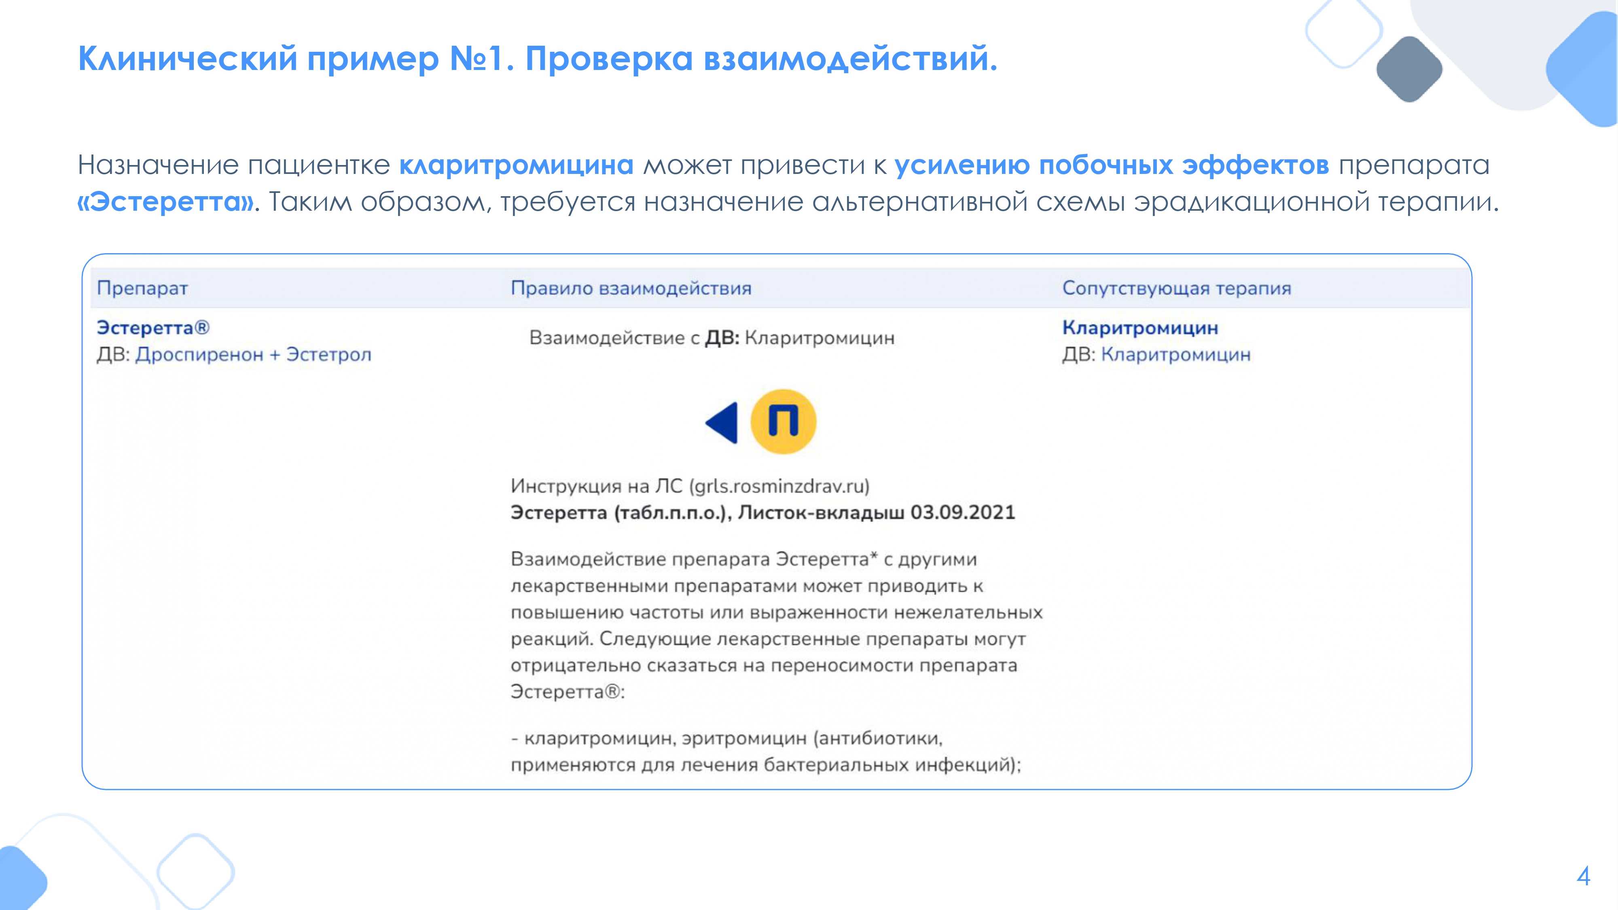This screenshot has width=1618, height=910.
Task: Click slide page number 4
Action: click(x=1583, y=876)
